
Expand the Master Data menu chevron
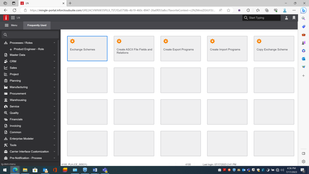pos(54,55)
